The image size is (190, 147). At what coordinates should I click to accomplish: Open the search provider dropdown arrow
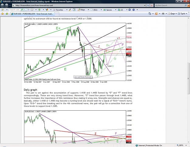pos(188,5)
